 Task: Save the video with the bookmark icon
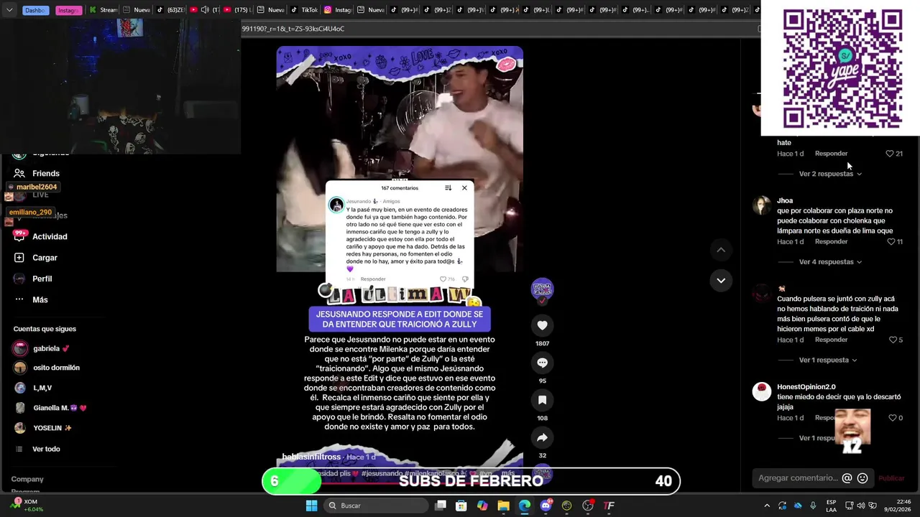point(542,400)
